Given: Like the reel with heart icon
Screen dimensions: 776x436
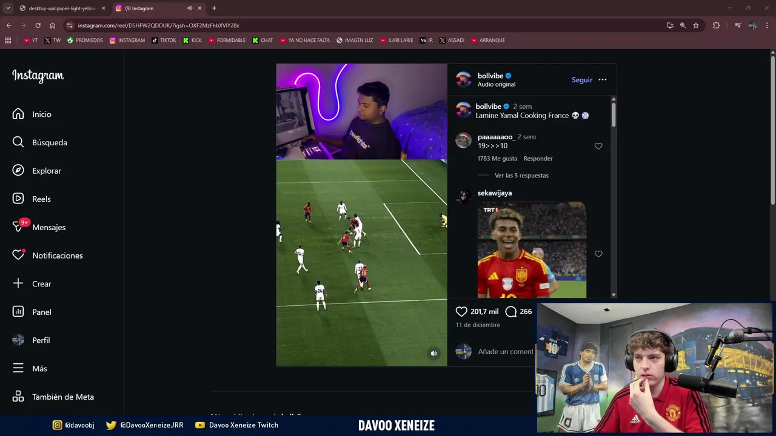Looking at the screenshot, I should (x=461, y=311).
